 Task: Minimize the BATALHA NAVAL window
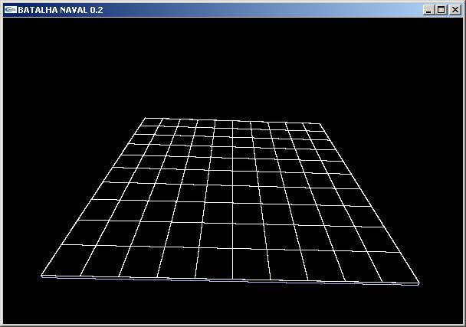428,10
